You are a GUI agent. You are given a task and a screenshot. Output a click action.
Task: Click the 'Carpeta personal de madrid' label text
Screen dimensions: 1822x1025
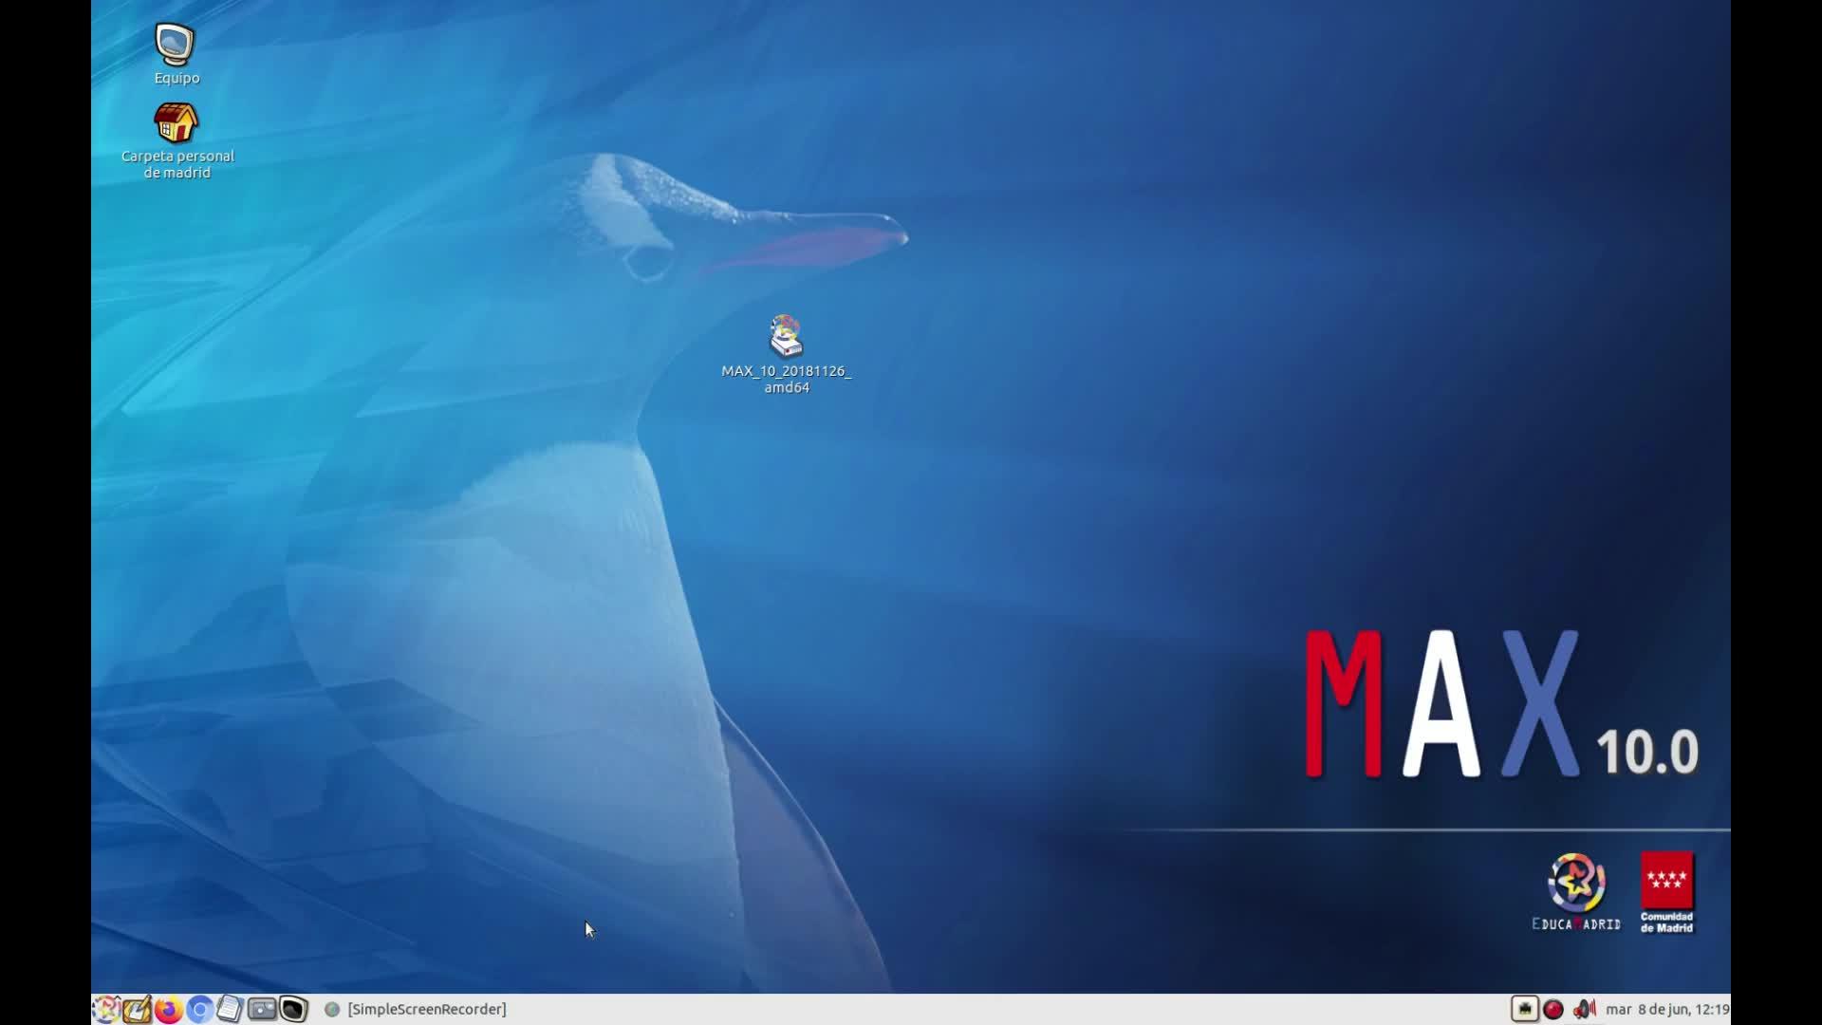[x=177, y=164]
